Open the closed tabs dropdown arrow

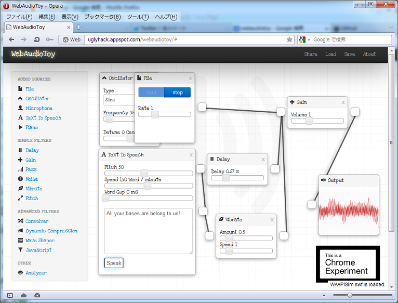point(391,27)
